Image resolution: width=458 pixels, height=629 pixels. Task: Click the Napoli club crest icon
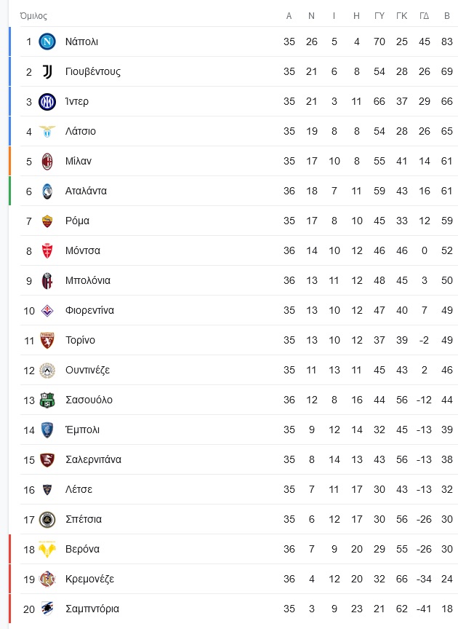pyautogui.click(x=47, y=41)
